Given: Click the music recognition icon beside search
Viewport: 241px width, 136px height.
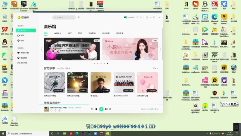Looking at the screenshot, I should [x=79, y=18].
